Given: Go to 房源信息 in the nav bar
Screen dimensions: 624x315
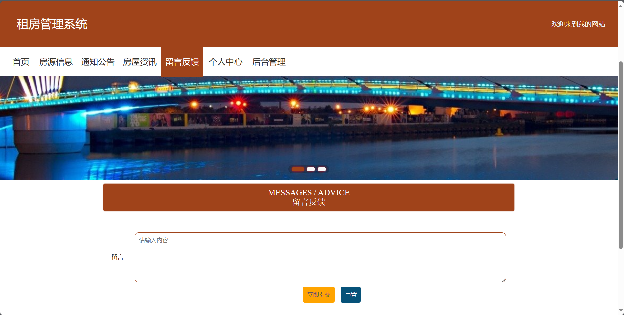Looking at the screenshot, I should pos(56,62).
